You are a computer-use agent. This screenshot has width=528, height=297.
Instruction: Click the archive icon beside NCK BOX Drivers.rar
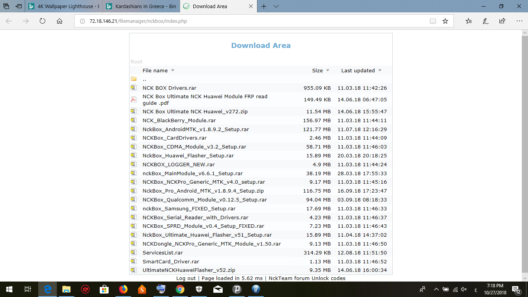(x=134, y=88)
